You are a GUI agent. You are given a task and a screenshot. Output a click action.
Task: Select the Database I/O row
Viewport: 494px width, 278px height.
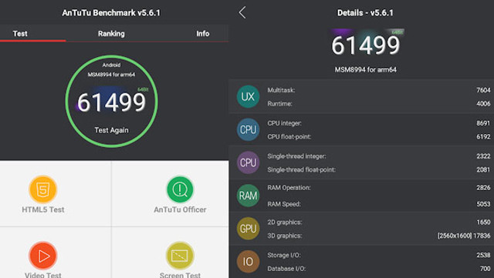coord(379,269)
